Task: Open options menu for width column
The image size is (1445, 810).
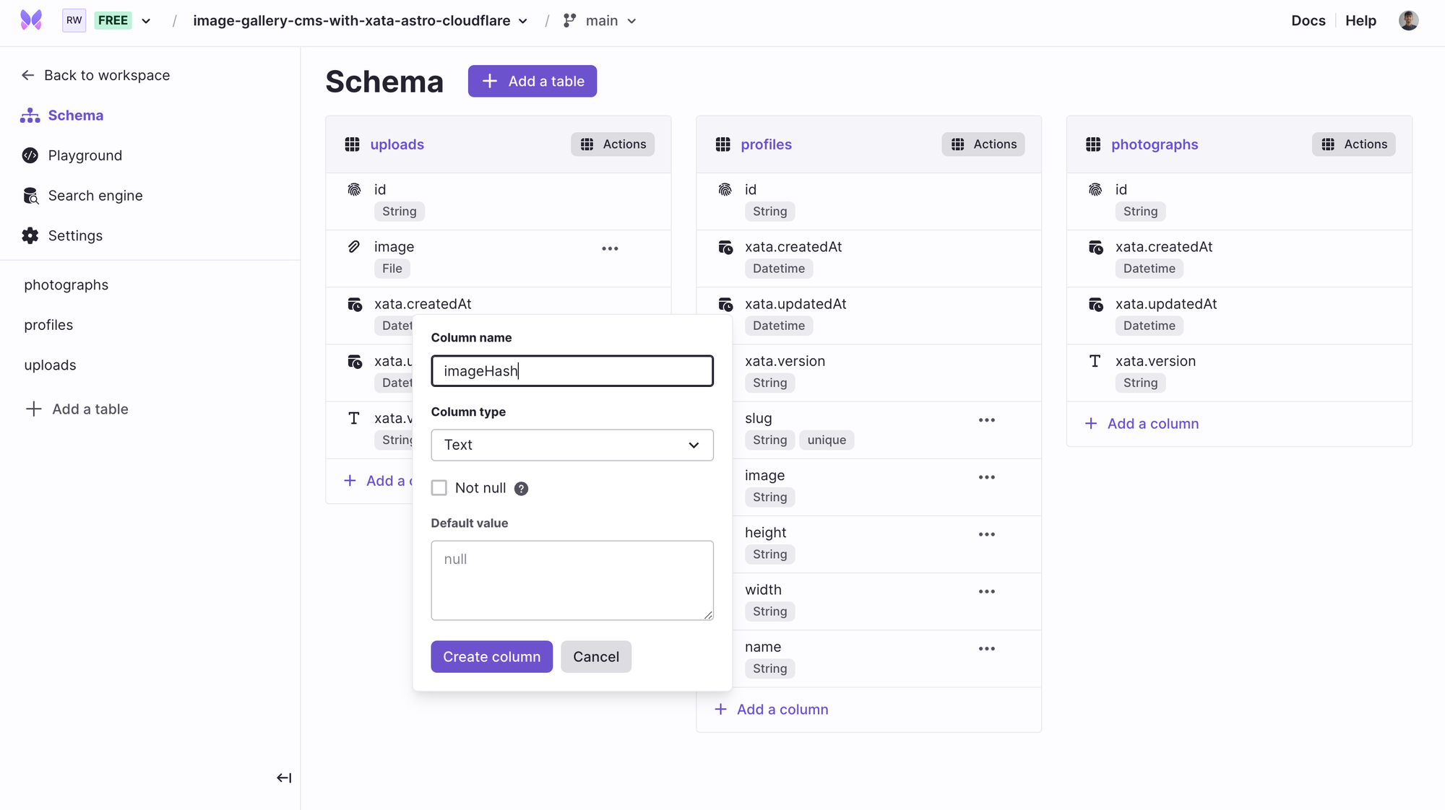Action: [987, 591]
